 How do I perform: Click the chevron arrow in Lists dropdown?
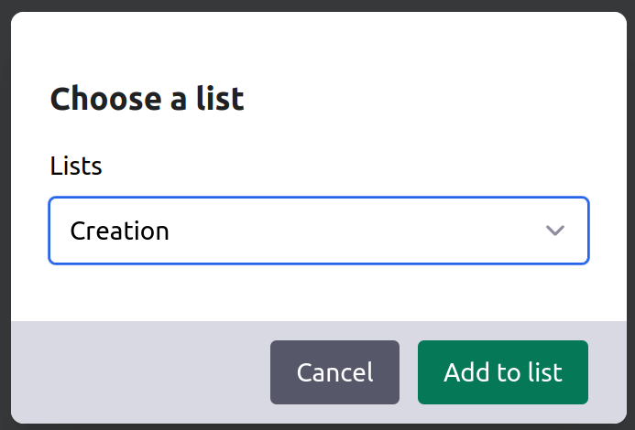(554, 231)
